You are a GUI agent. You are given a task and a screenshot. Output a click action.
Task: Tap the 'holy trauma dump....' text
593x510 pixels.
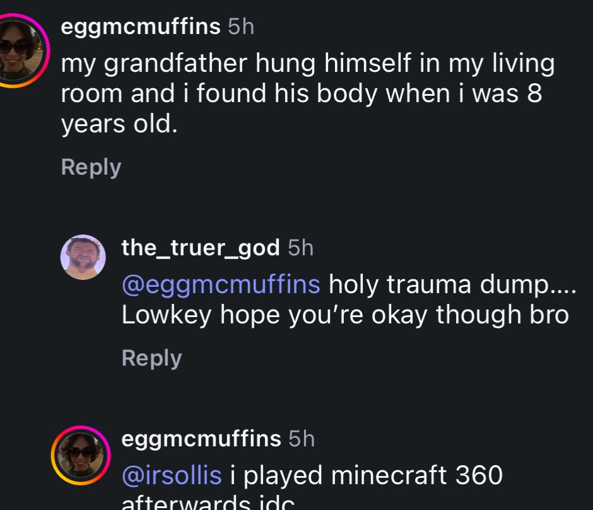click(452, 284)
